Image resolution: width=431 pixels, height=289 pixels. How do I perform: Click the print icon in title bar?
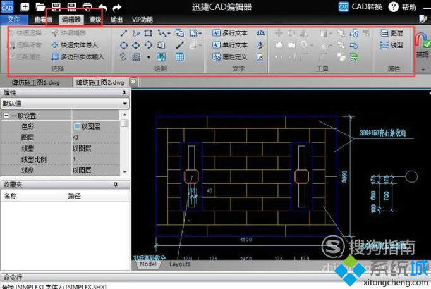[x=87, y=7]
